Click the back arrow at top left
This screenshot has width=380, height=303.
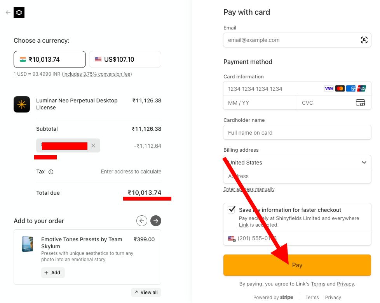(x=8, y=12)
